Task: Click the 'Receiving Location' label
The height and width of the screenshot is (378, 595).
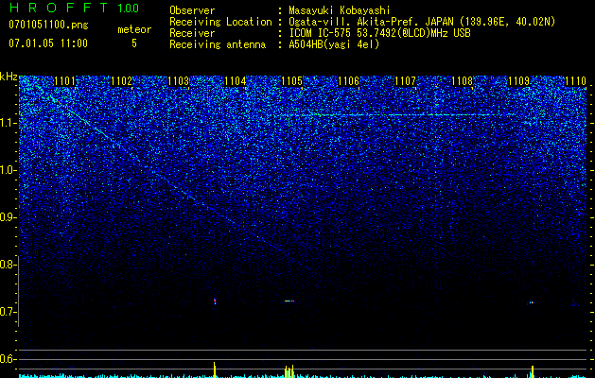Action: pos(220,22)
